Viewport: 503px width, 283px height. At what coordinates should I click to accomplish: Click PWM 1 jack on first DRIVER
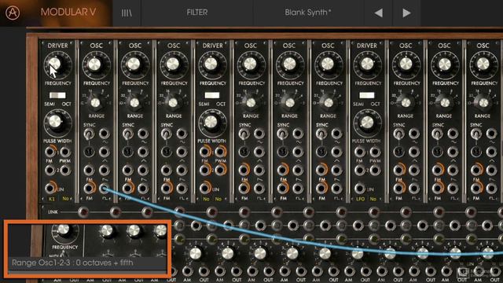(65, 152)
